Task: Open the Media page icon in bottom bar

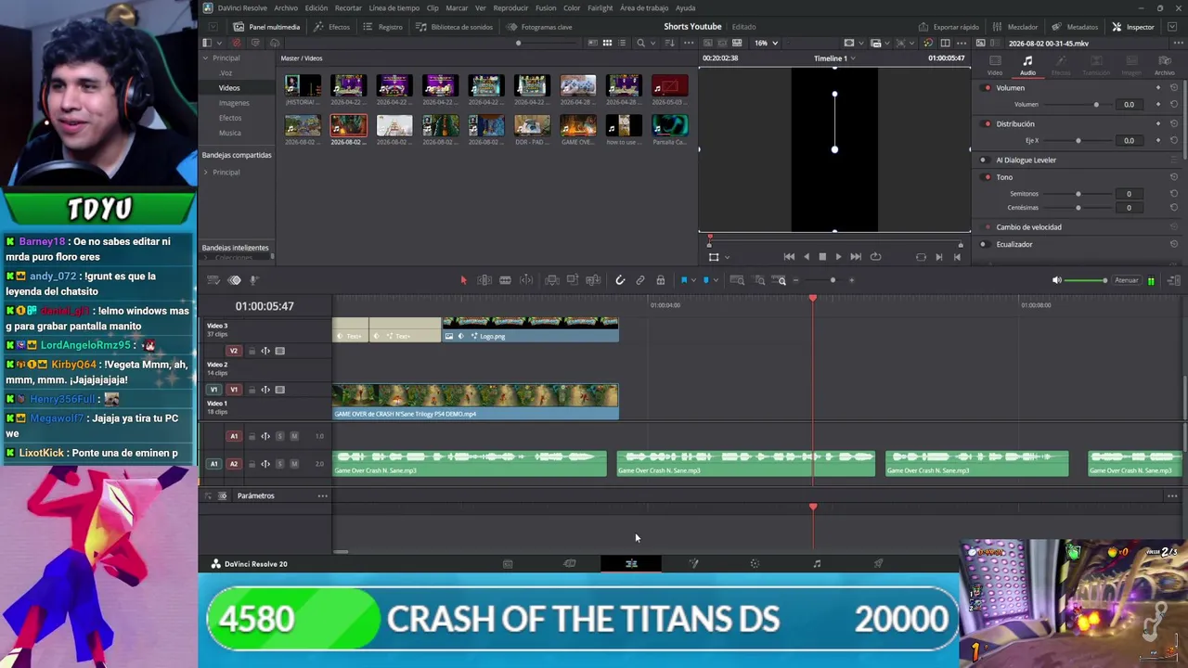Action: click(x=508, y=563)
